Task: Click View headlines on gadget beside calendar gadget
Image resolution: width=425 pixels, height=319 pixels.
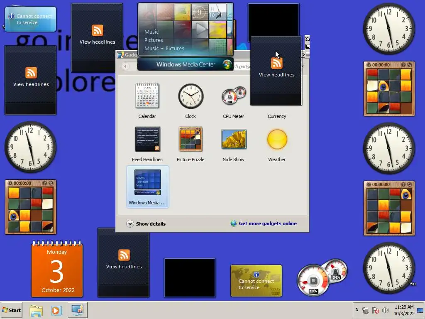Action: pos(124,267)
